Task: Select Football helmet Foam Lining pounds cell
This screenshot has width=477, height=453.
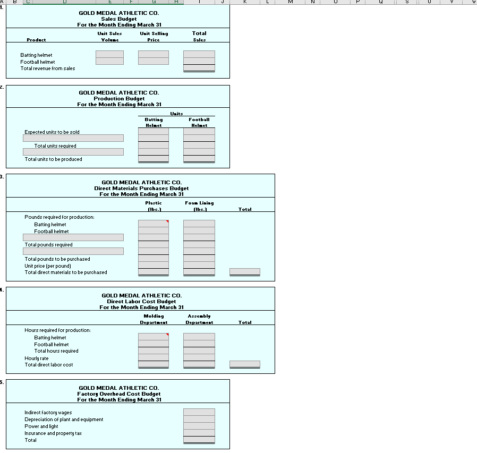Action: point(199,230)
